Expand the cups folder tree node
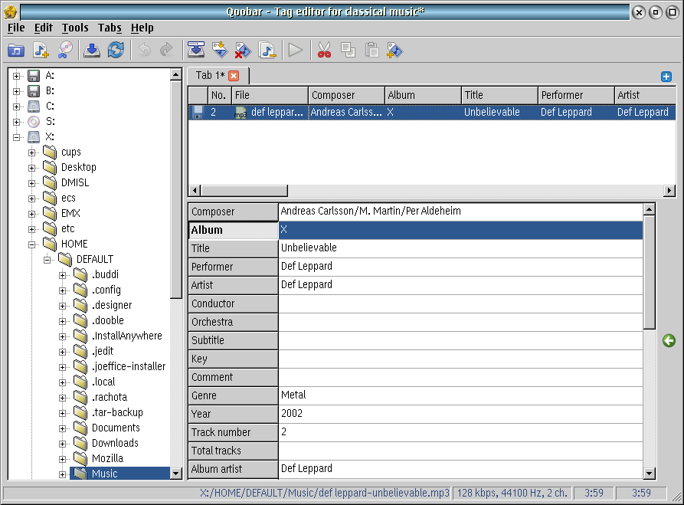This screenshot has height=505, width=684. (x=32, y=152)
